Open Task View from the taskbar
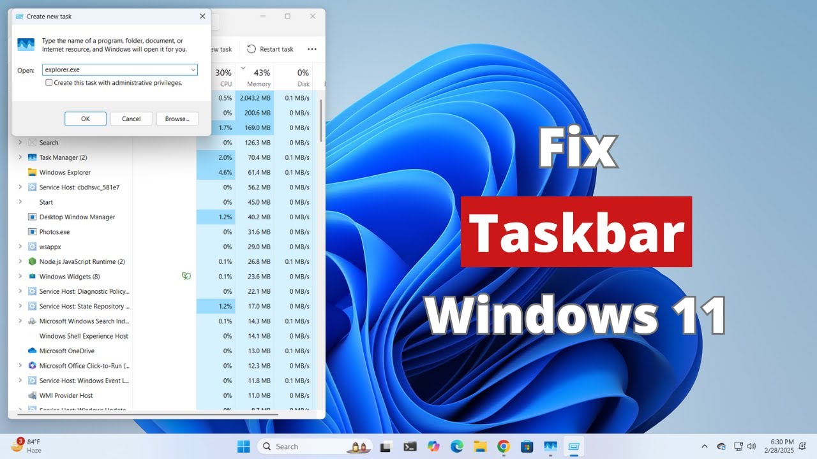Image resolution: width=817 pixels, height=459 pixels. 386,446
